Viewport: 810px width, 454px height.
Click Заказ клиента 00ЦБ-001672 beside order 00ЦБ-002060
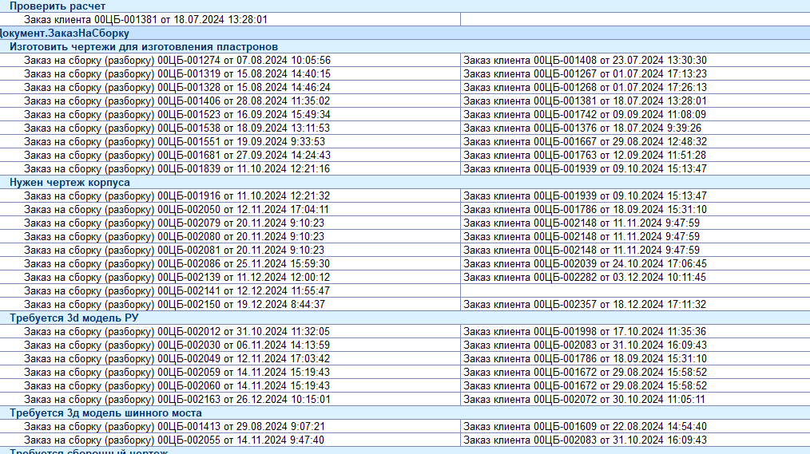[585, 386]
